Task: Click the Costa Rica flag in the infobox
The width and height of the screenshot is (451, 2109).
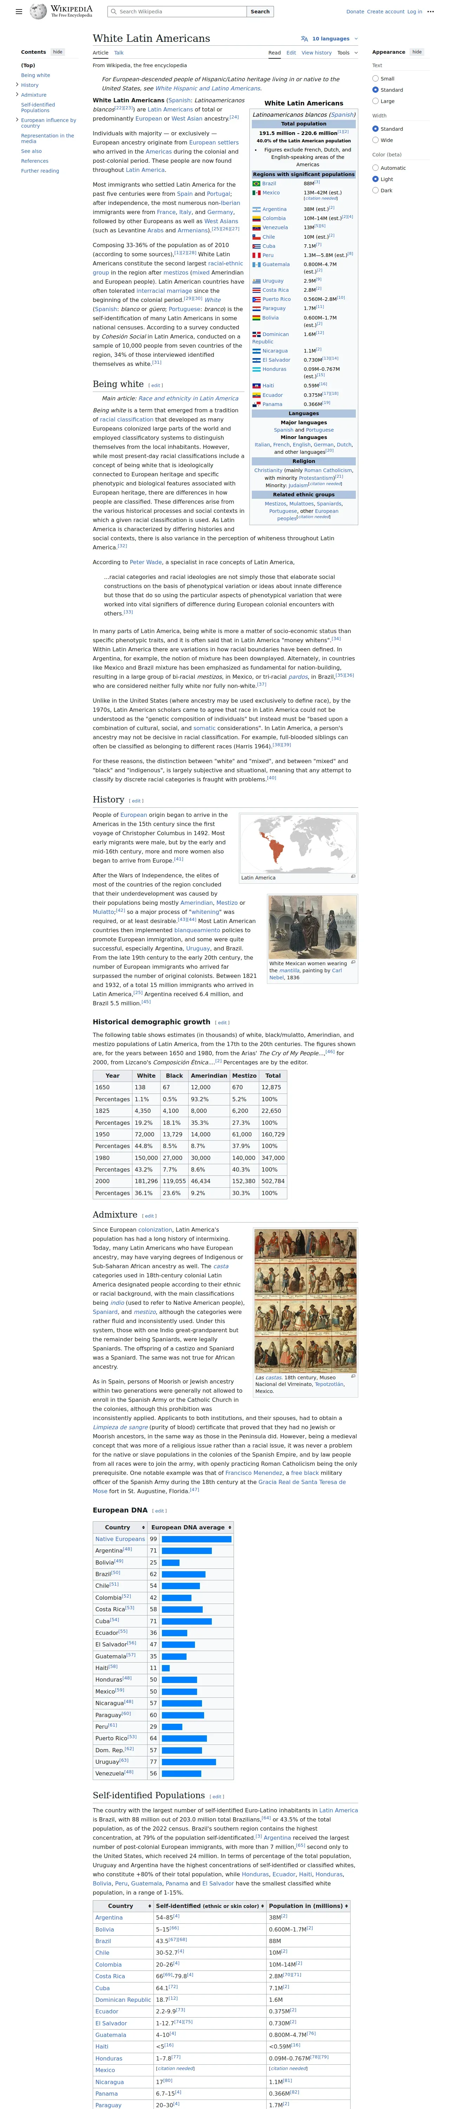Action: coord(256,290)
